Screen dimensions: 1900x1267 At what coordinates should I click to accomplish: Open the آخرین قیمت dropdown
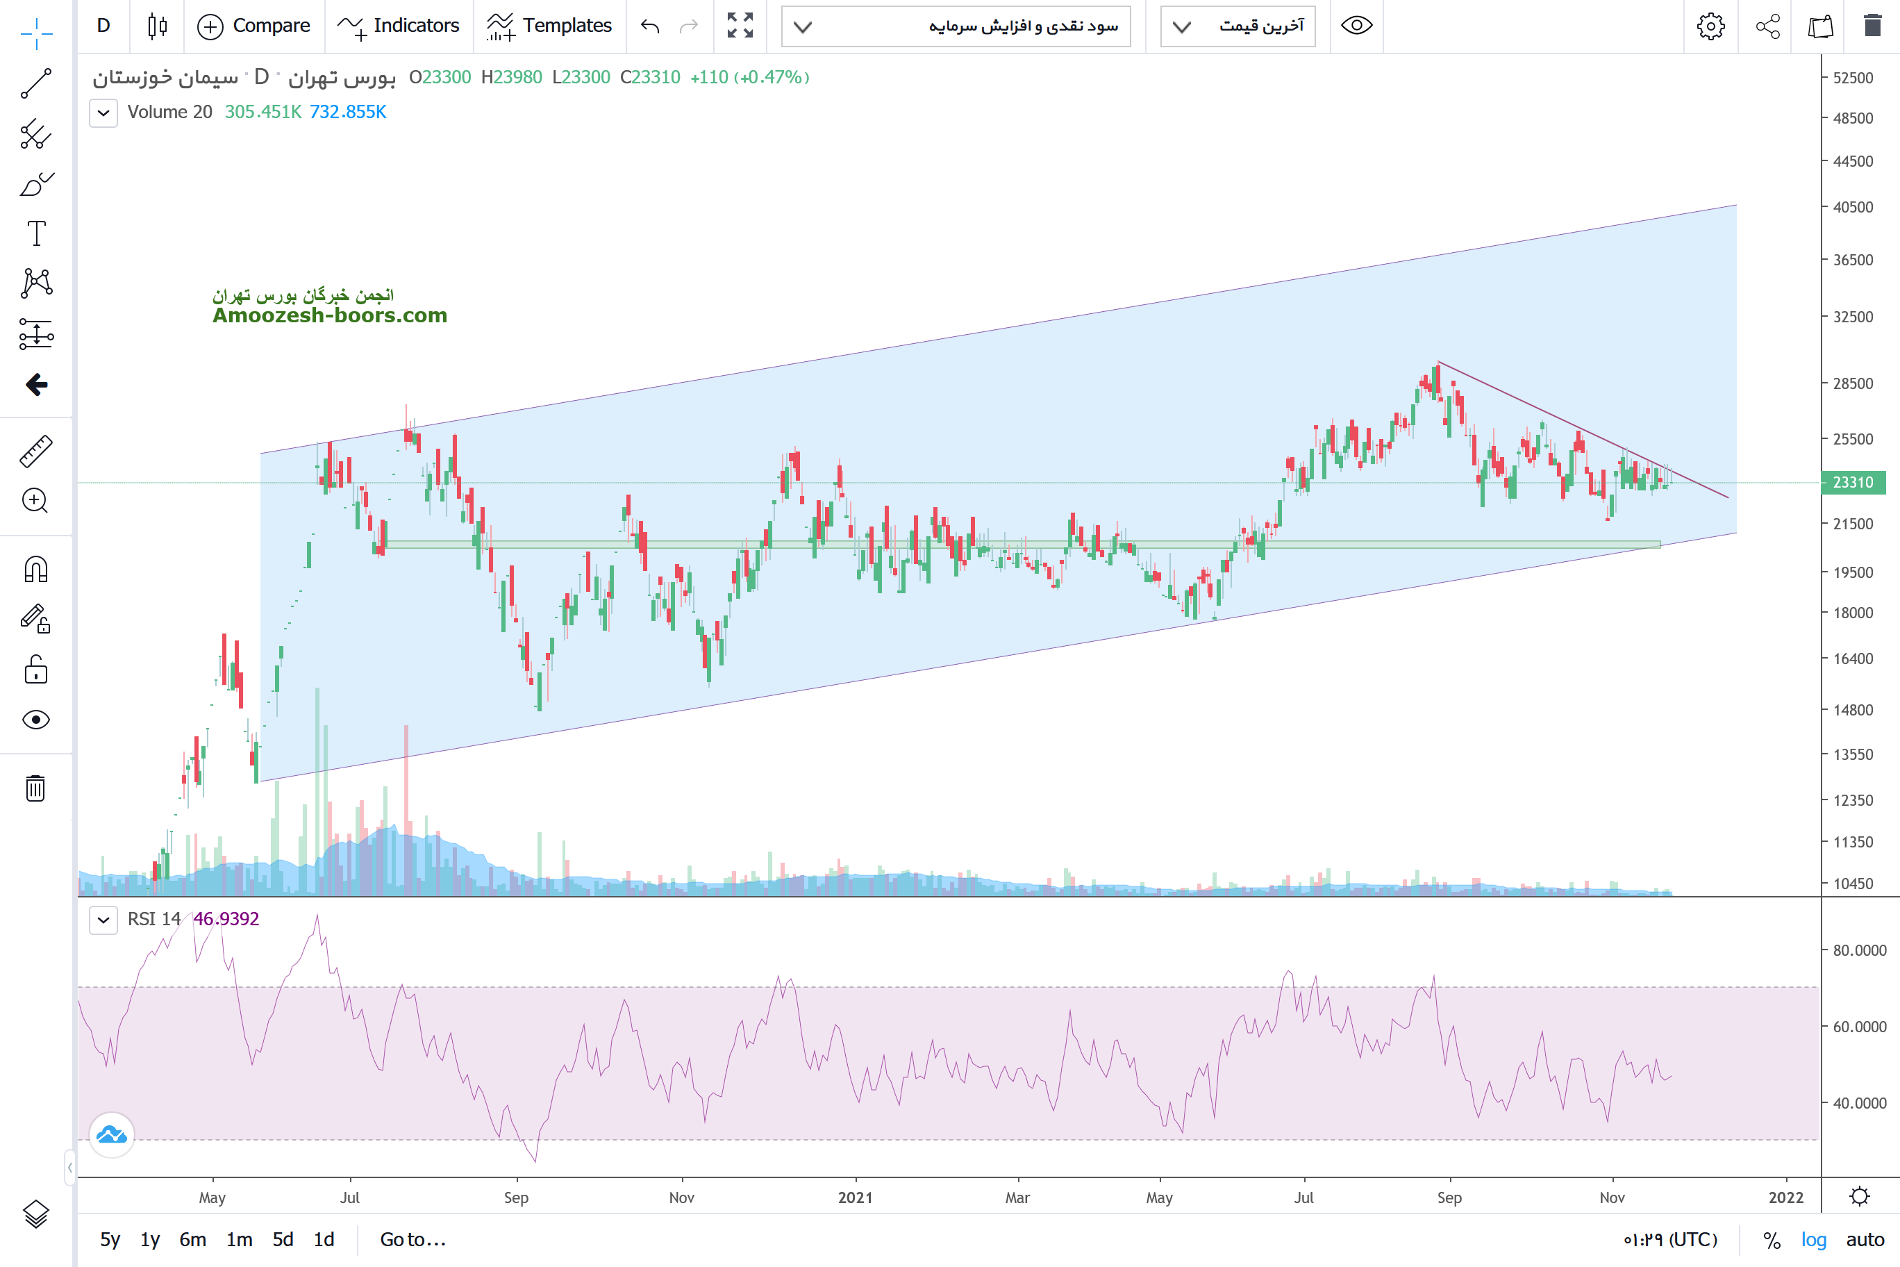point(1237,26)
